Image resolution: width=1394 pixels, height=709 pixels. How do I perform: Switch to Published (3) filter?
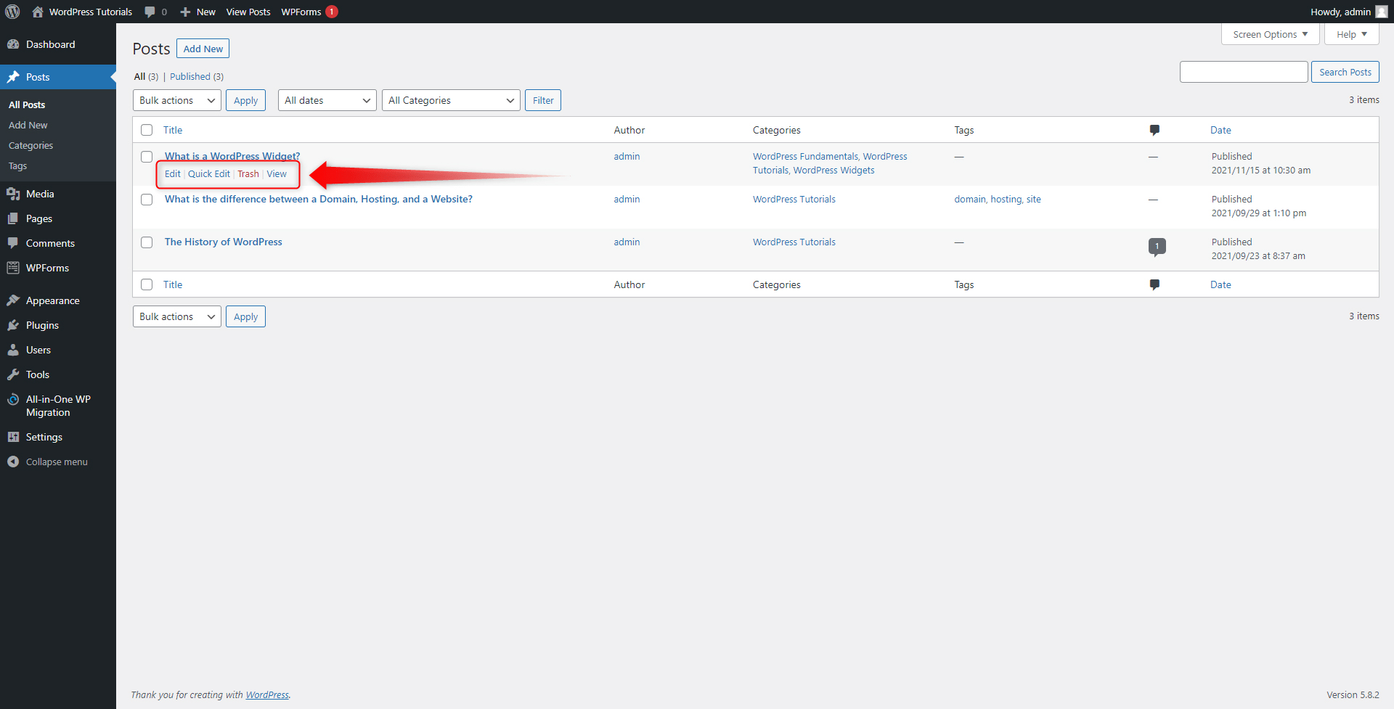click(x=197, y=76)
